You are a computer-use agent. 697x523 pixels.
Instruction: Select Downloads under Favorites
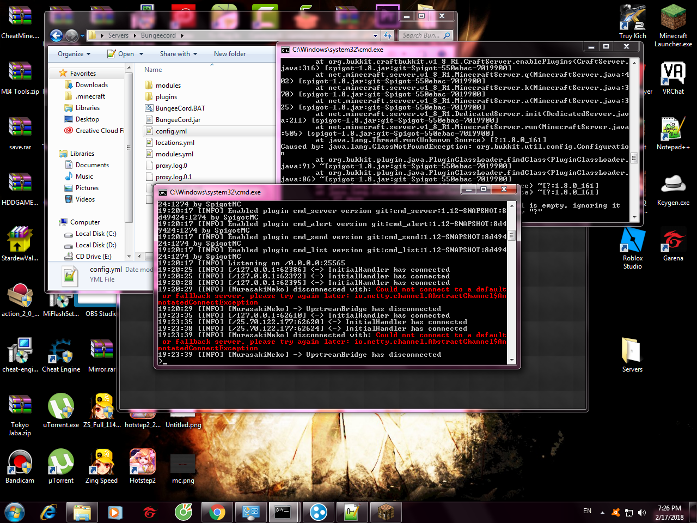pyautogui.click(x=91, y=85)
